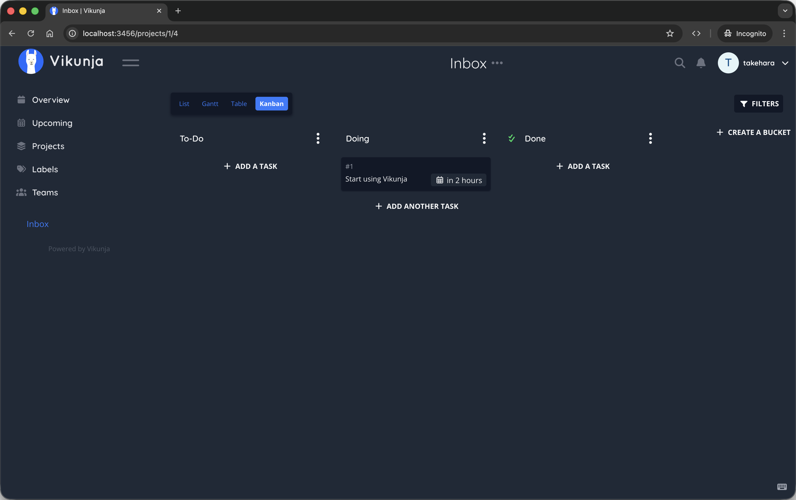The height and width of the screenshot is (500, 796).
Task: Open Labels from sidebar
Action: [x=45, y=169]
